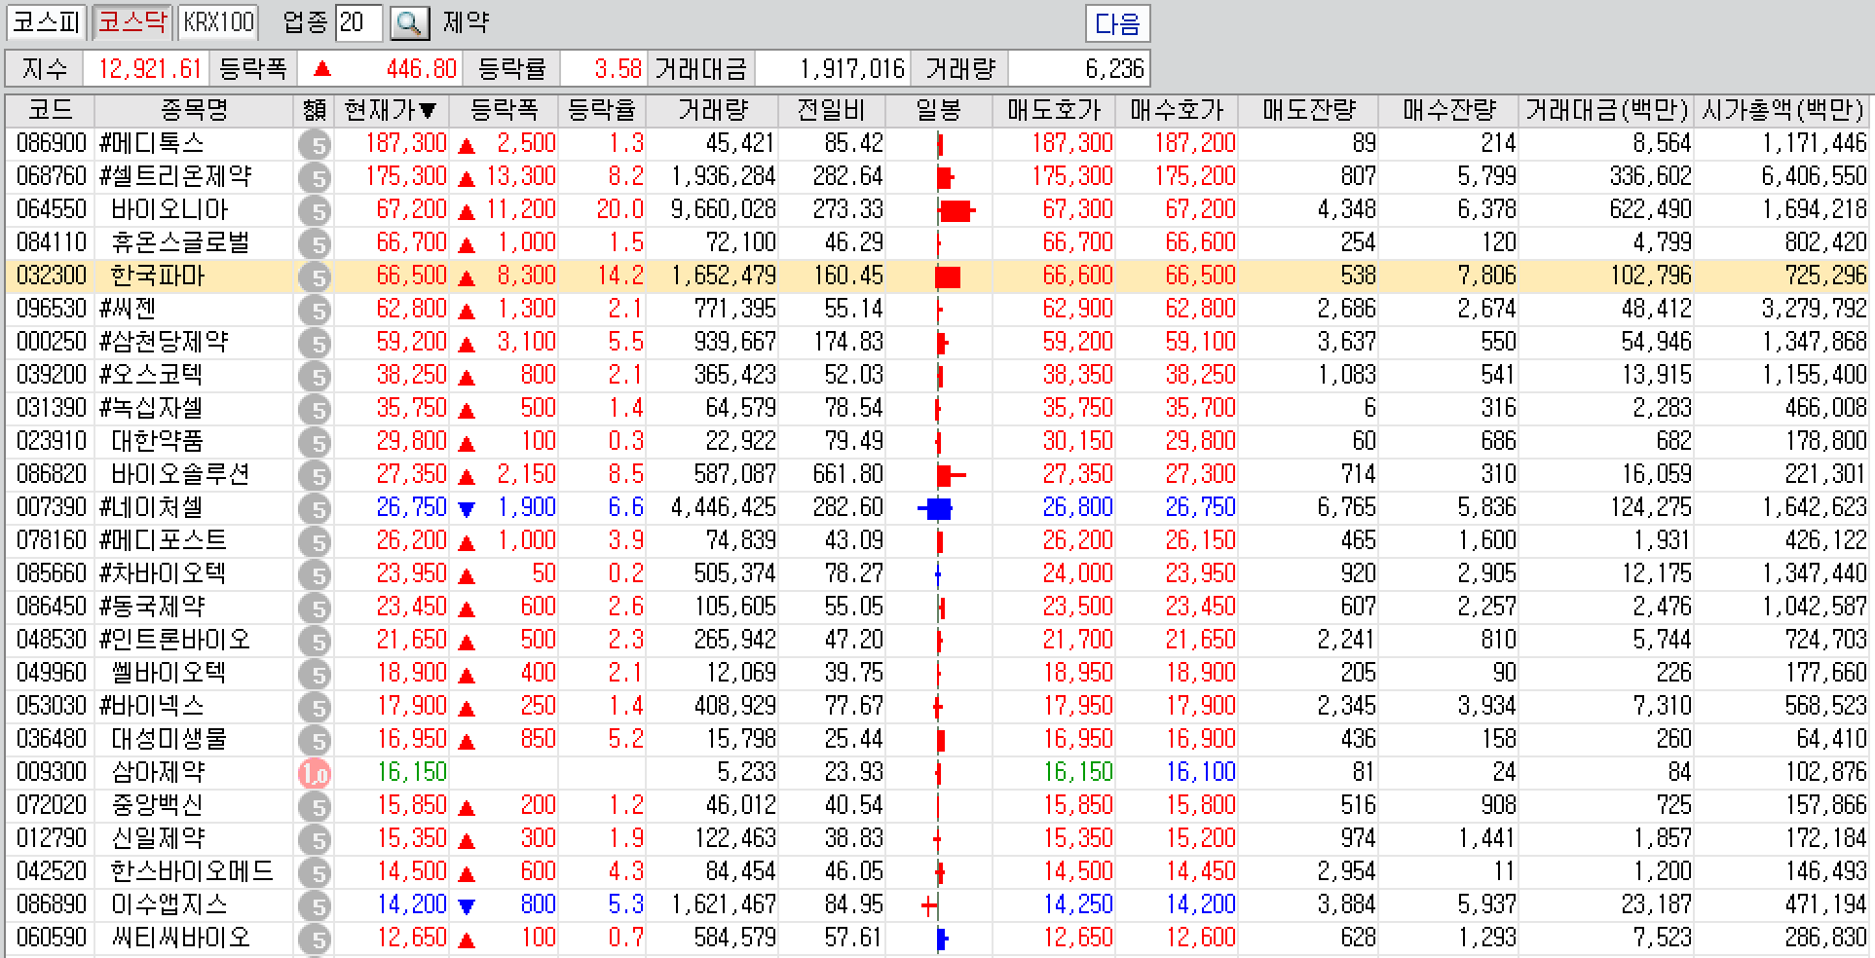This screenshot has width=1875, height=958.
Task: Click stock code 086900
Action: [x=52, y=144]
